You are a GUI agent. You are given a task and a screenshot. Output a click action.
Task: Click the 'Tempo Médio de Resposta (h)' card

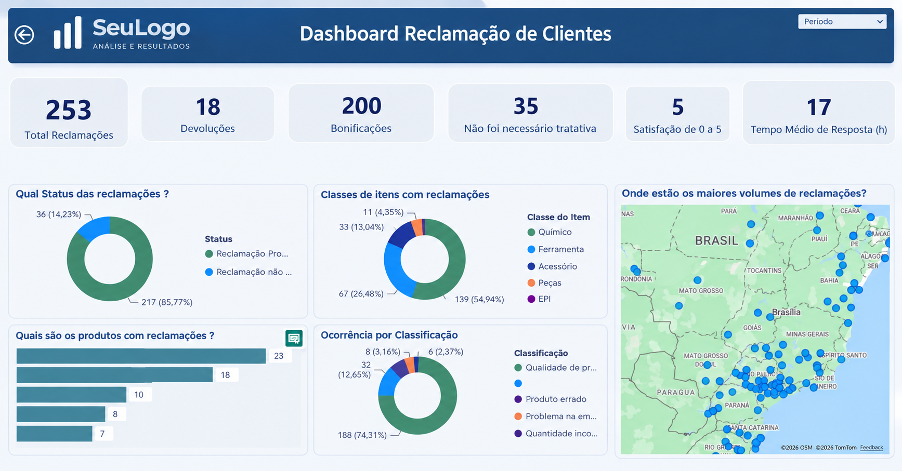(819, 113)
